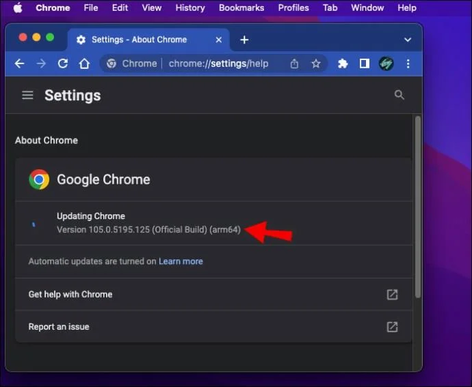Maximize the window with green button
472x387 pixels.
coord(50,38)
